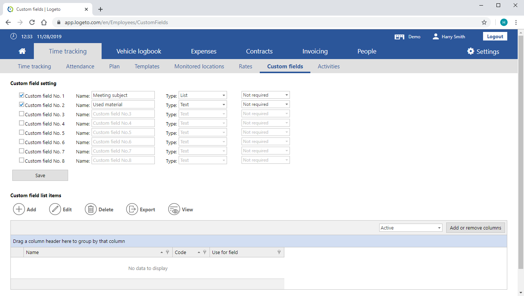Click the View eye icon
The height and width of the screenshot is (296, 524).
[174, 209]
